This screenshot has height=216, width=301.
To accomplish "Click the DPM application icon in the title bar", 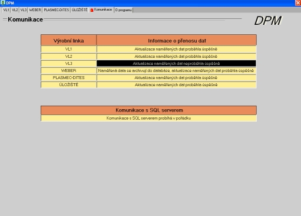I will pyautogui.click(x=2, y=2).
